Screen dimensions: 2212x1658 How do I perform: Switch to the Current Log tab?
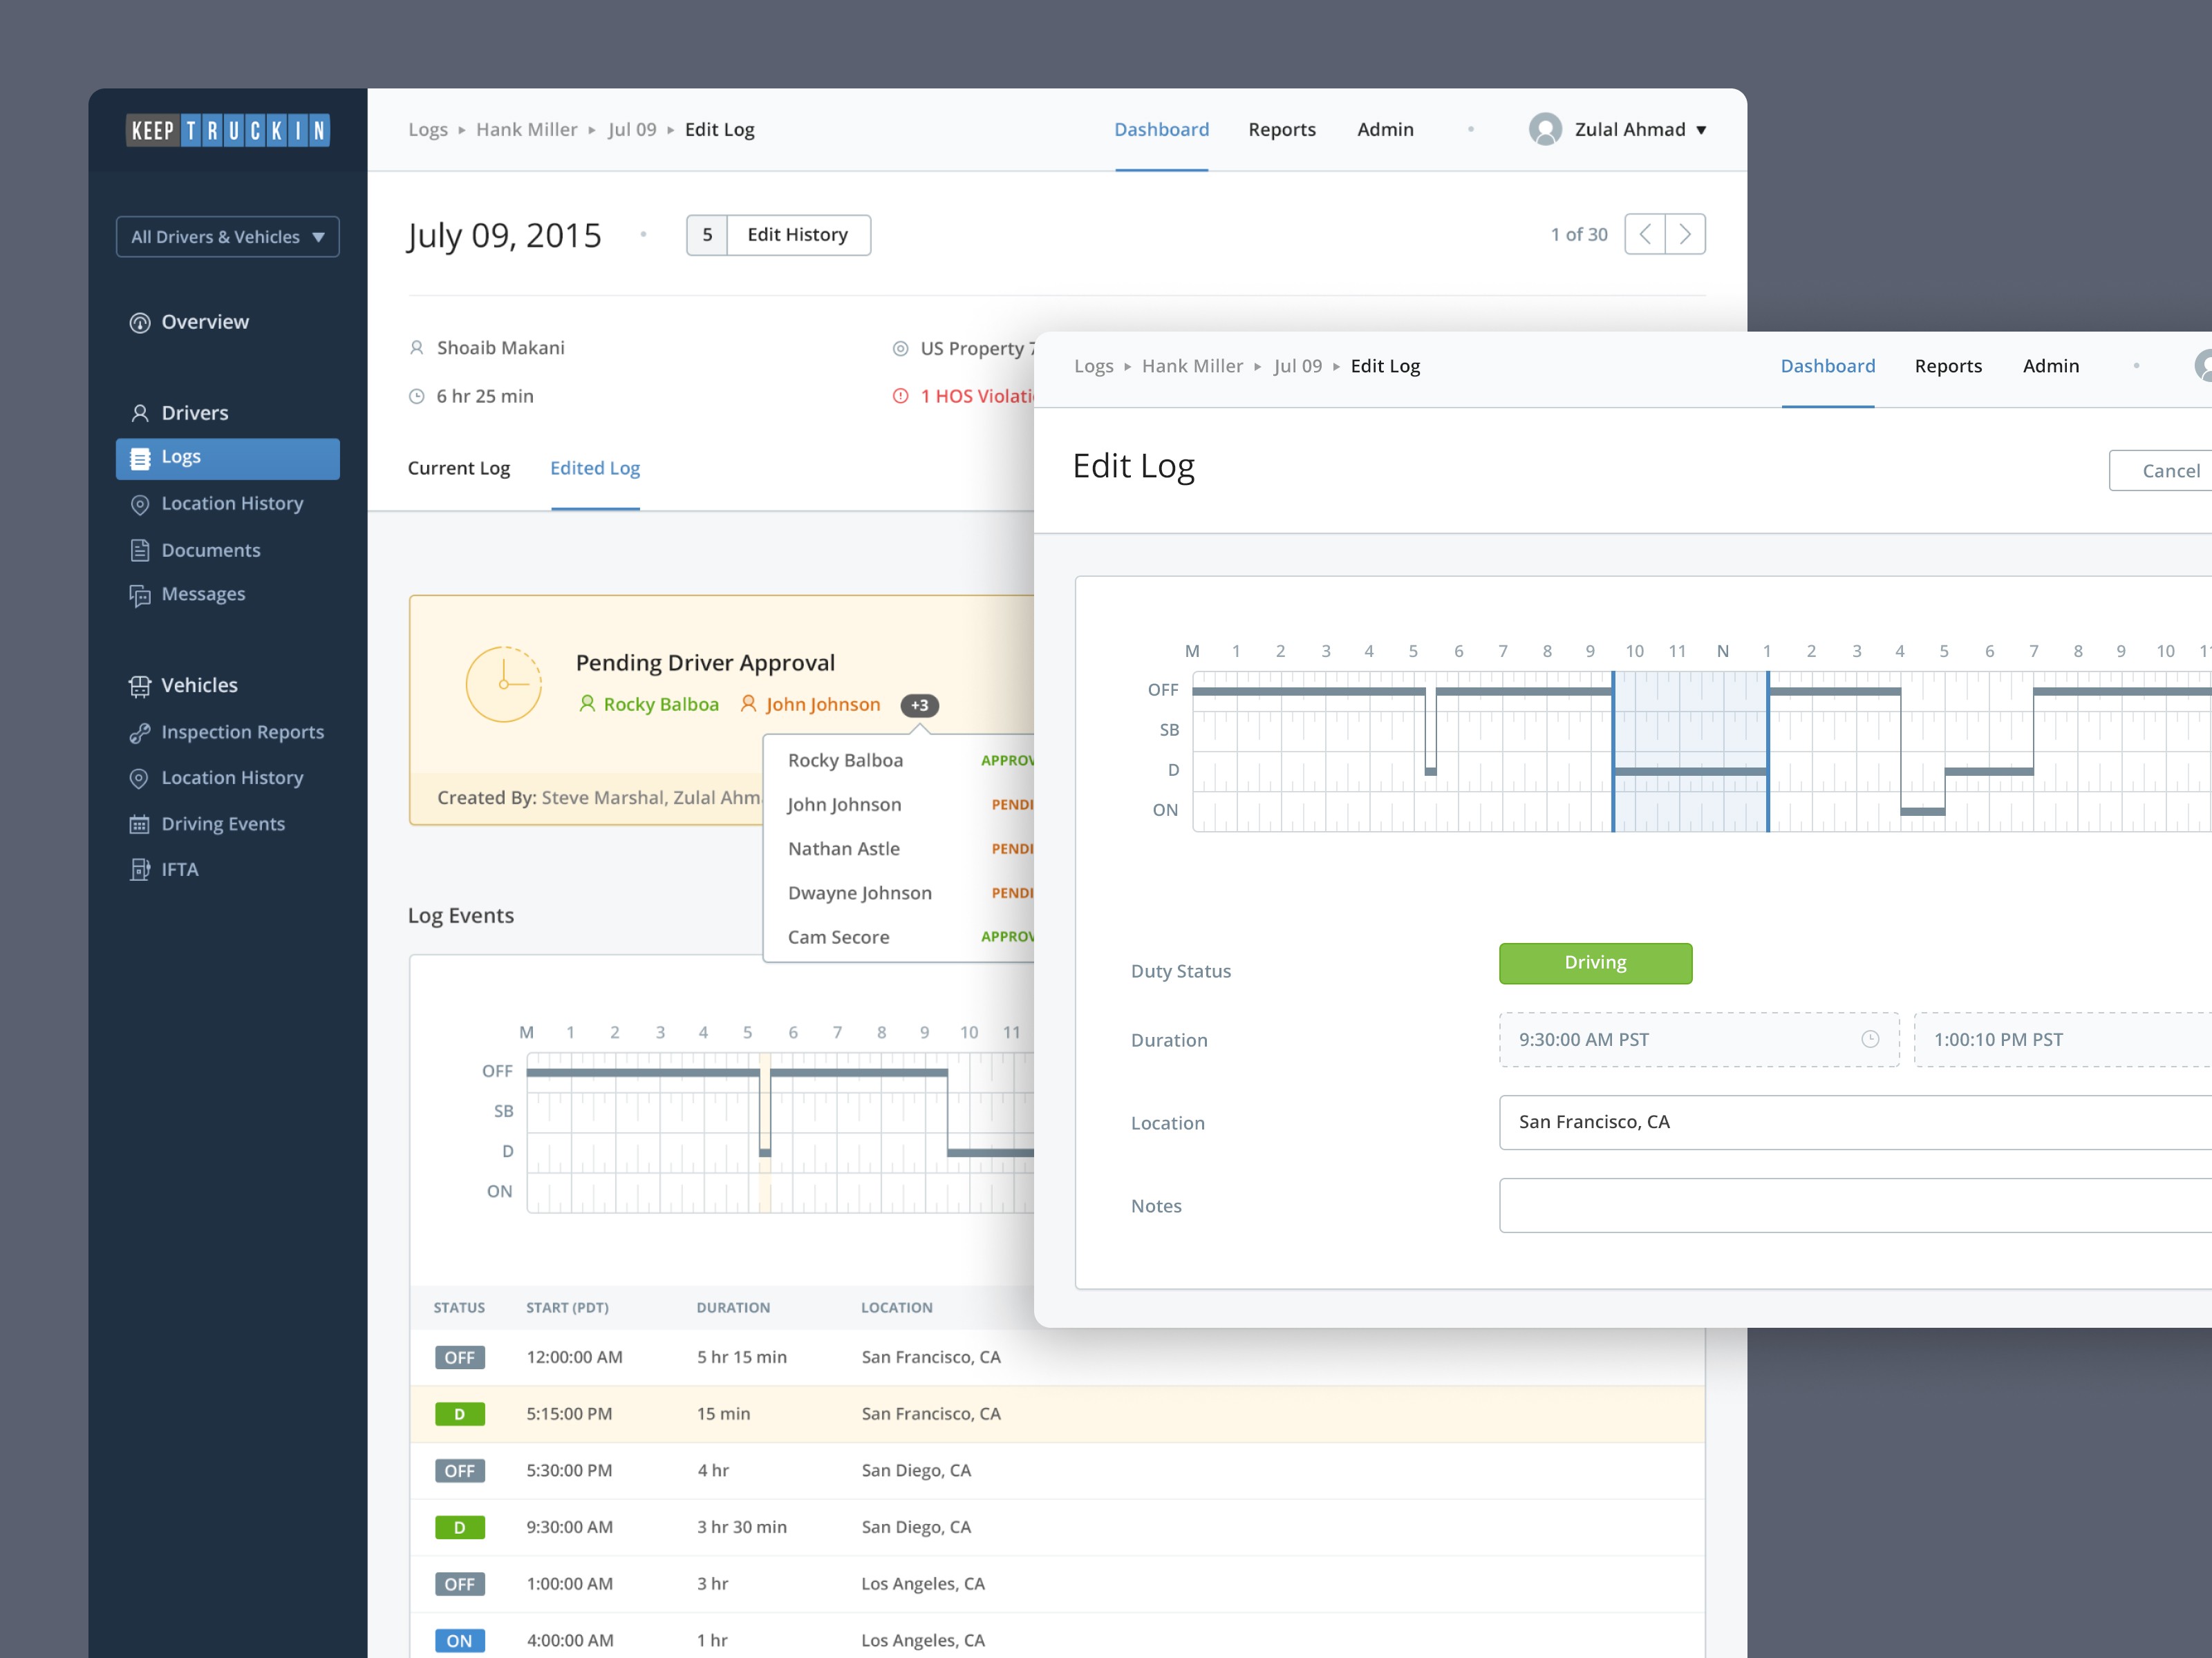click(459, 468)
